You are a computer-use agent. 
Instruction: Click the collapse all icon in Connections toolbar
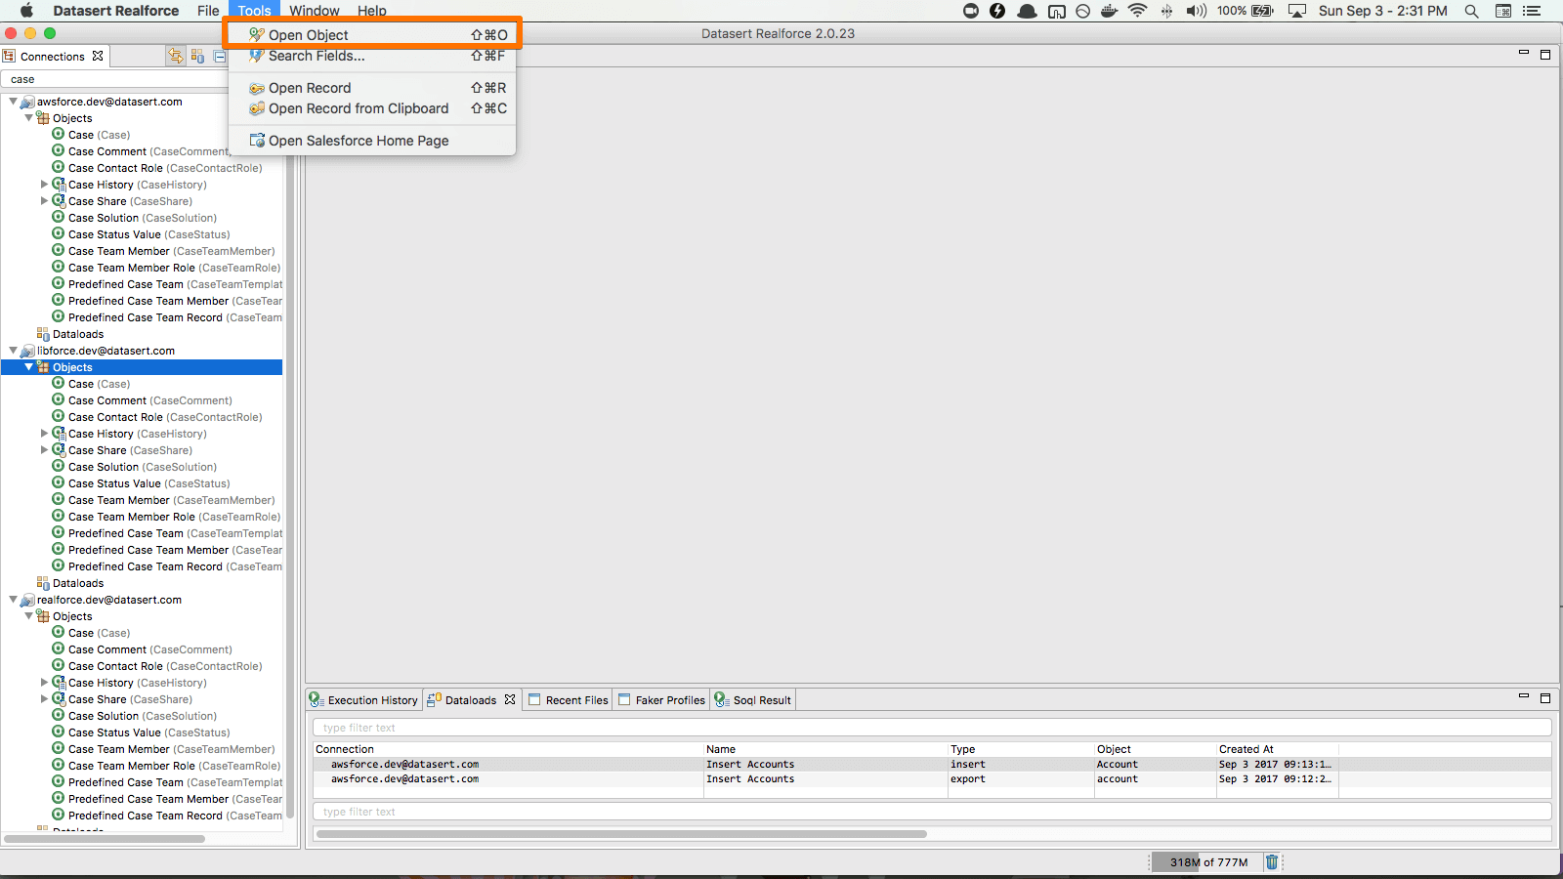220,56
